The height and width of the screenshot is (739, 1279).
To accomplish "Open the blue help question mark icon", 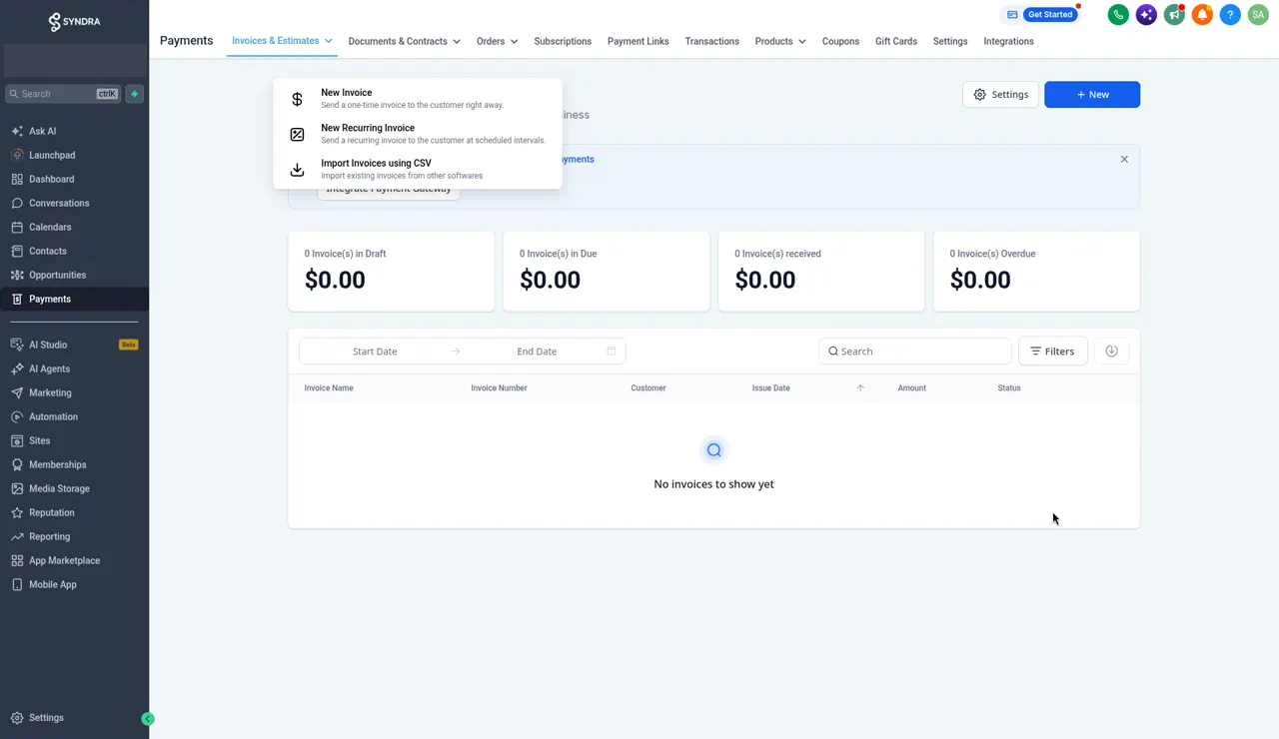I will pos(1230,15).
